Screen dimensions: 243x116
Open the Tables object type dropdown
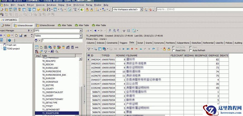(81, 36)
